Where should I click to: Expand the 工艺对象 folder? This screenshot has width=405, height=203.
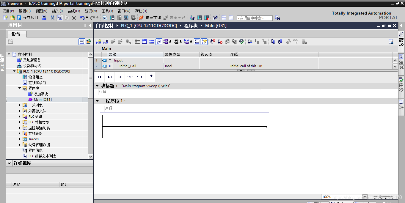pyautogui.click(x=20, y=105)
